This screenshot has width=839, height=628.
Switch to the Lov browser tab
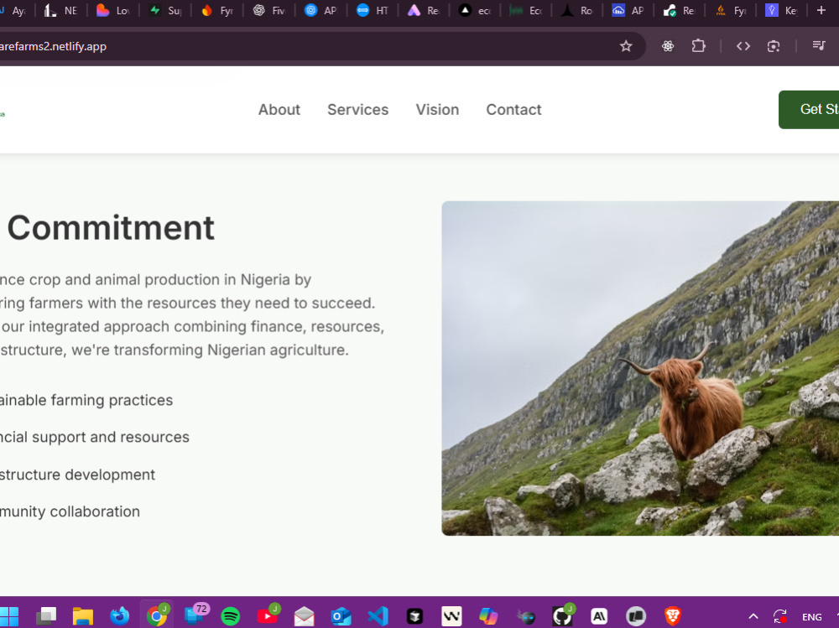point(112,10)
